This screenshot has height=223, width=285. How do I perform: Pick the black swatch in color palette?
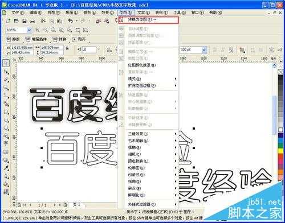pyautogui.click(x=280, y=77)
